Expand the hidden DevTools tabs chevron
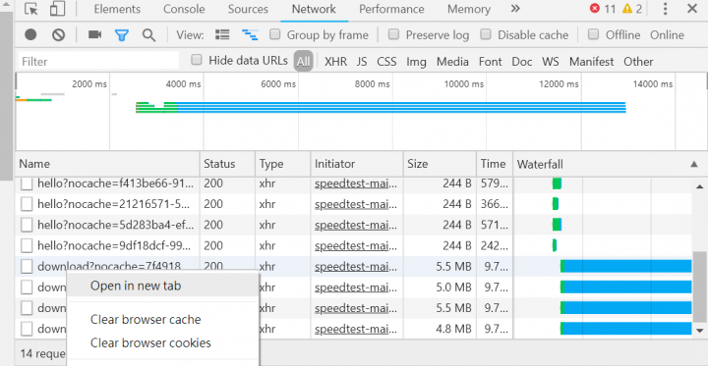Viewport: 708px width, 366px height. 515,9
